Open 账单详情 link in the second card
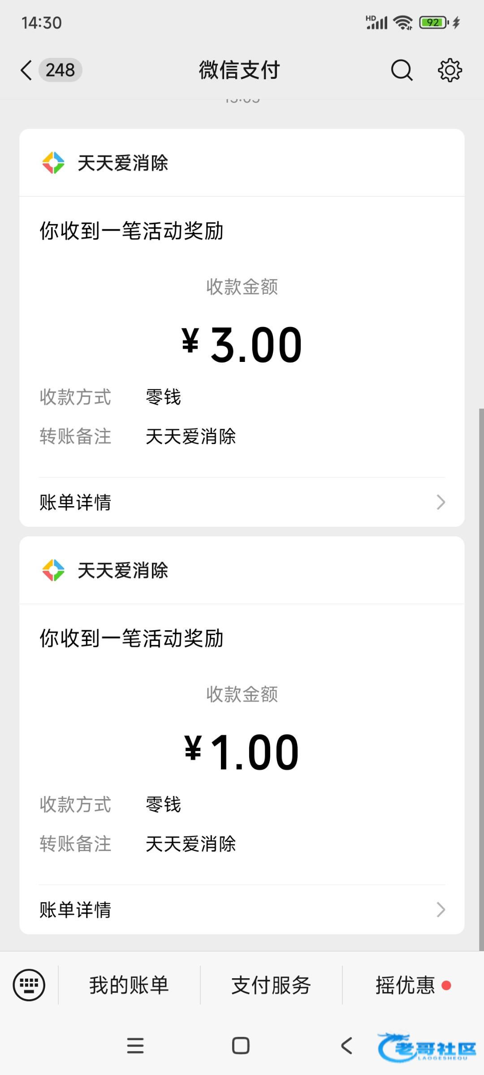 tap(75, 910)
